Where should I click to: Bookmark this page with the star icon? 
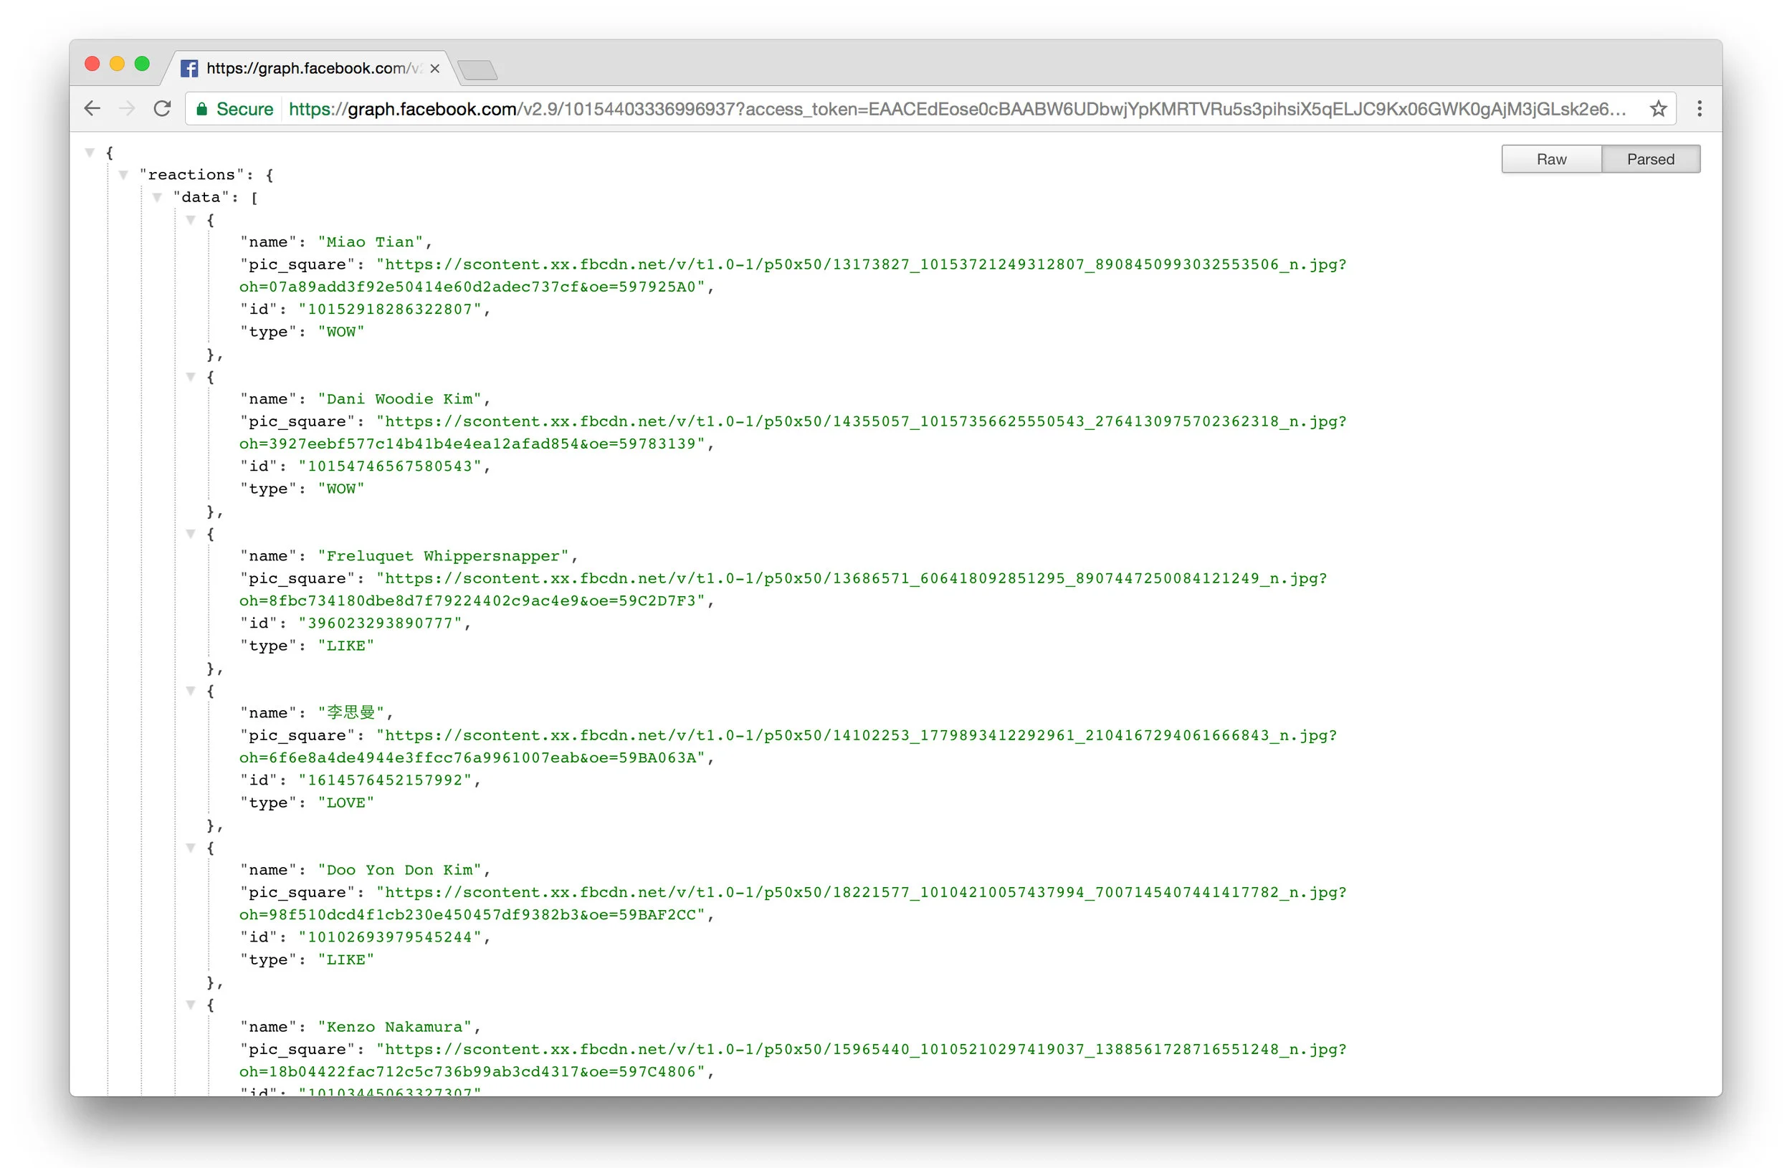[x=1658, y=109]
